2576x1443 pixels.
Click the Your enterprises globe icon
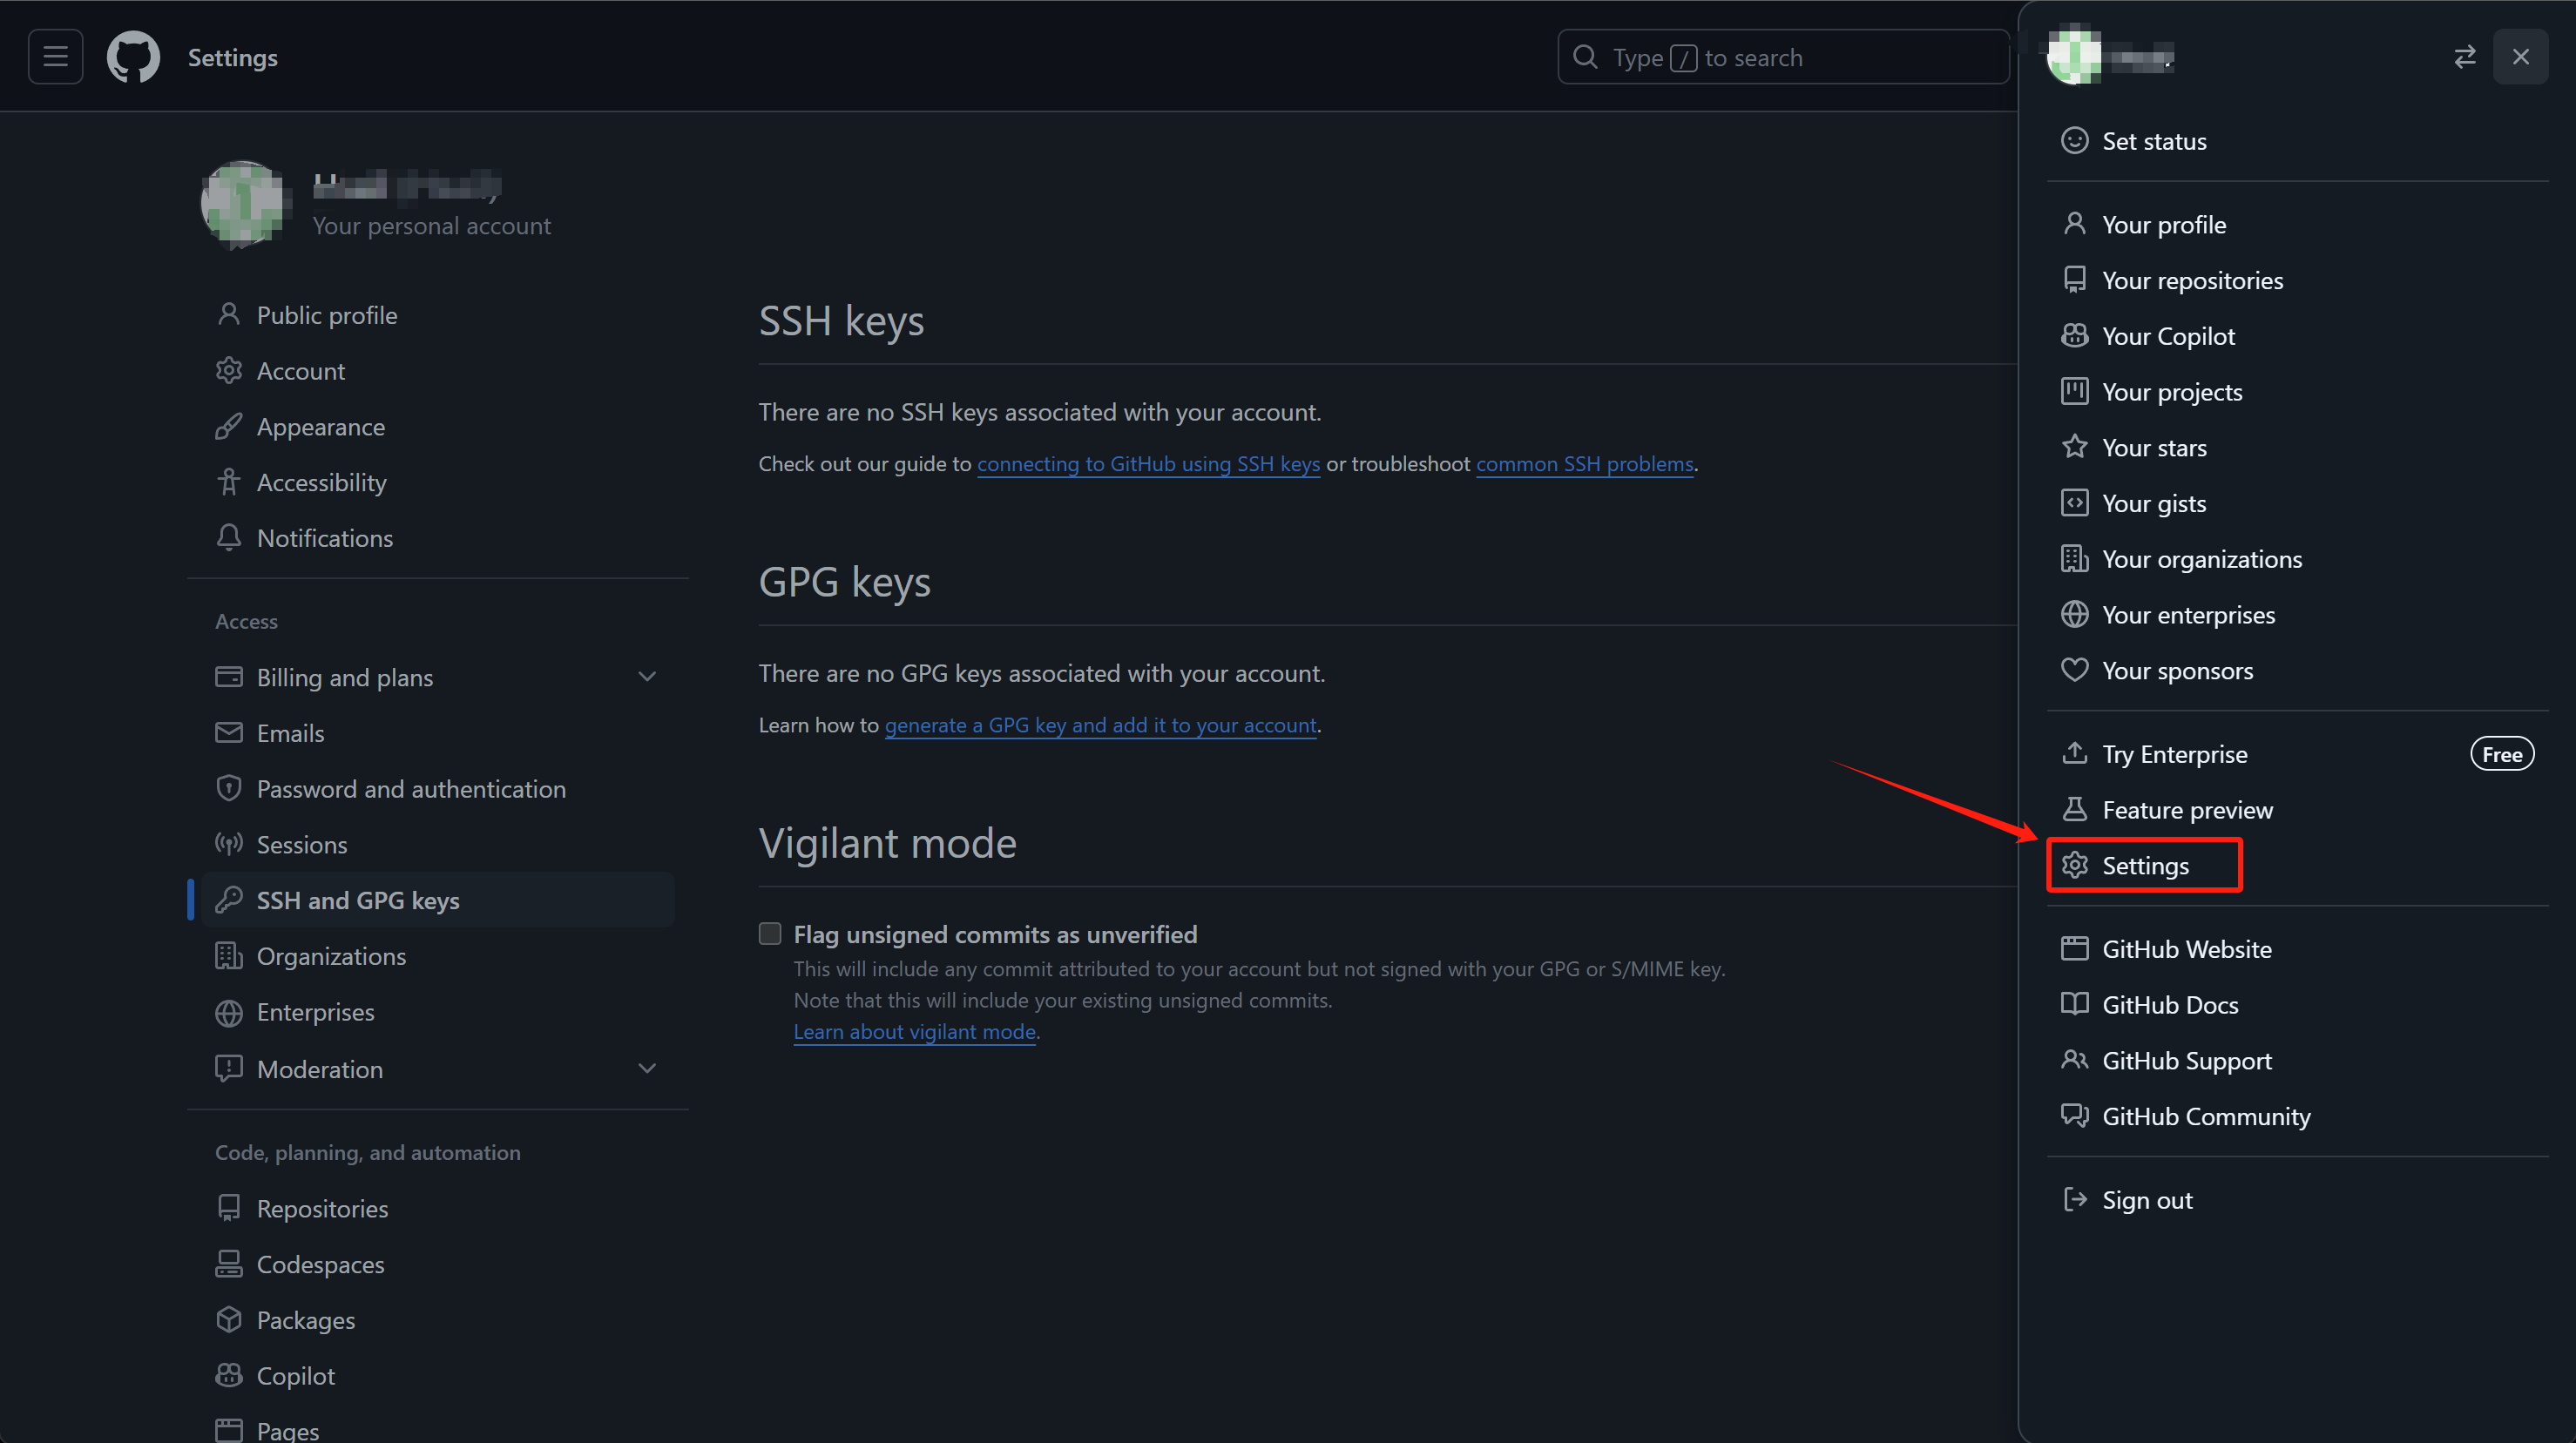click(2074, 615)
